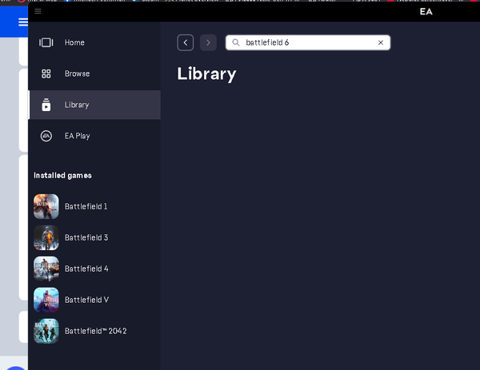Open the EA Play section label
The image size is (480, 370).
point(77,136)
